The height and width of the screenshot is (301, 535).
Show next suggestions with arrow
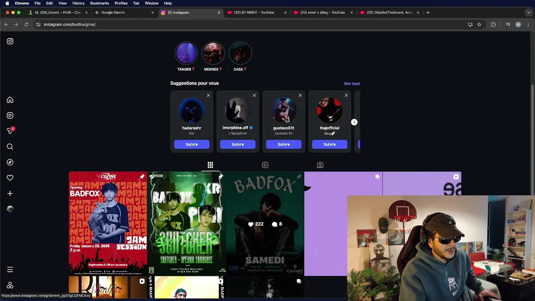pos(354,122)
